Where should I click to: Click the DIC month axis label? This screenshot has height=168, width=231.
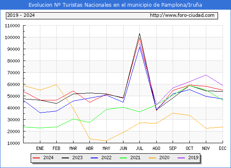(x=223, y=148)
